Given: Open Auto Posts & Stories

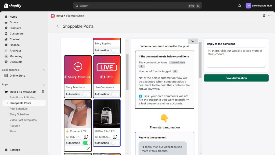Looking at the screenshot, I should click(22, 97).
